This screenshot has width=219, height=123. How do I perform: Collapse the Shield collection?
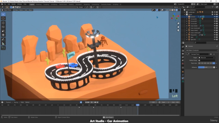pos(184,14)
